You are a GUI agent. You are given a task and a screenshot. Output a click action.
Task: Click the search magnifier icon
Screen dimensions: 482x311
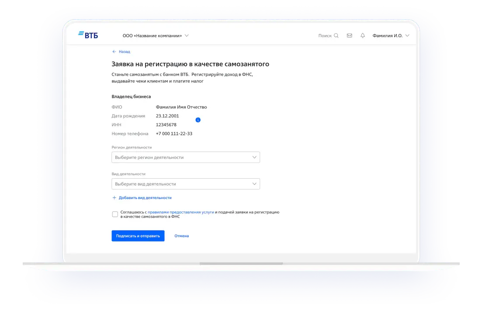tap(336, 36)
